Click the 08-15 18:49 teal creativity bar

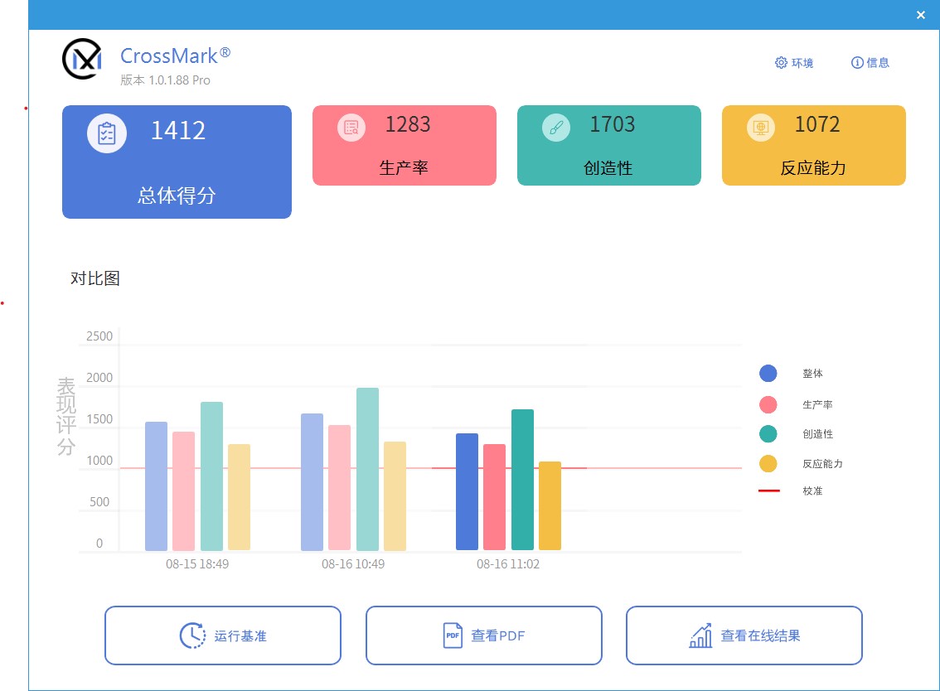(211, 476)
